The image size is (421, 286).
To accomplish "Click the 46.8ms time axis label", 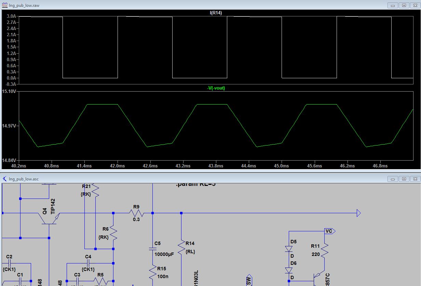I will [380, 166].
